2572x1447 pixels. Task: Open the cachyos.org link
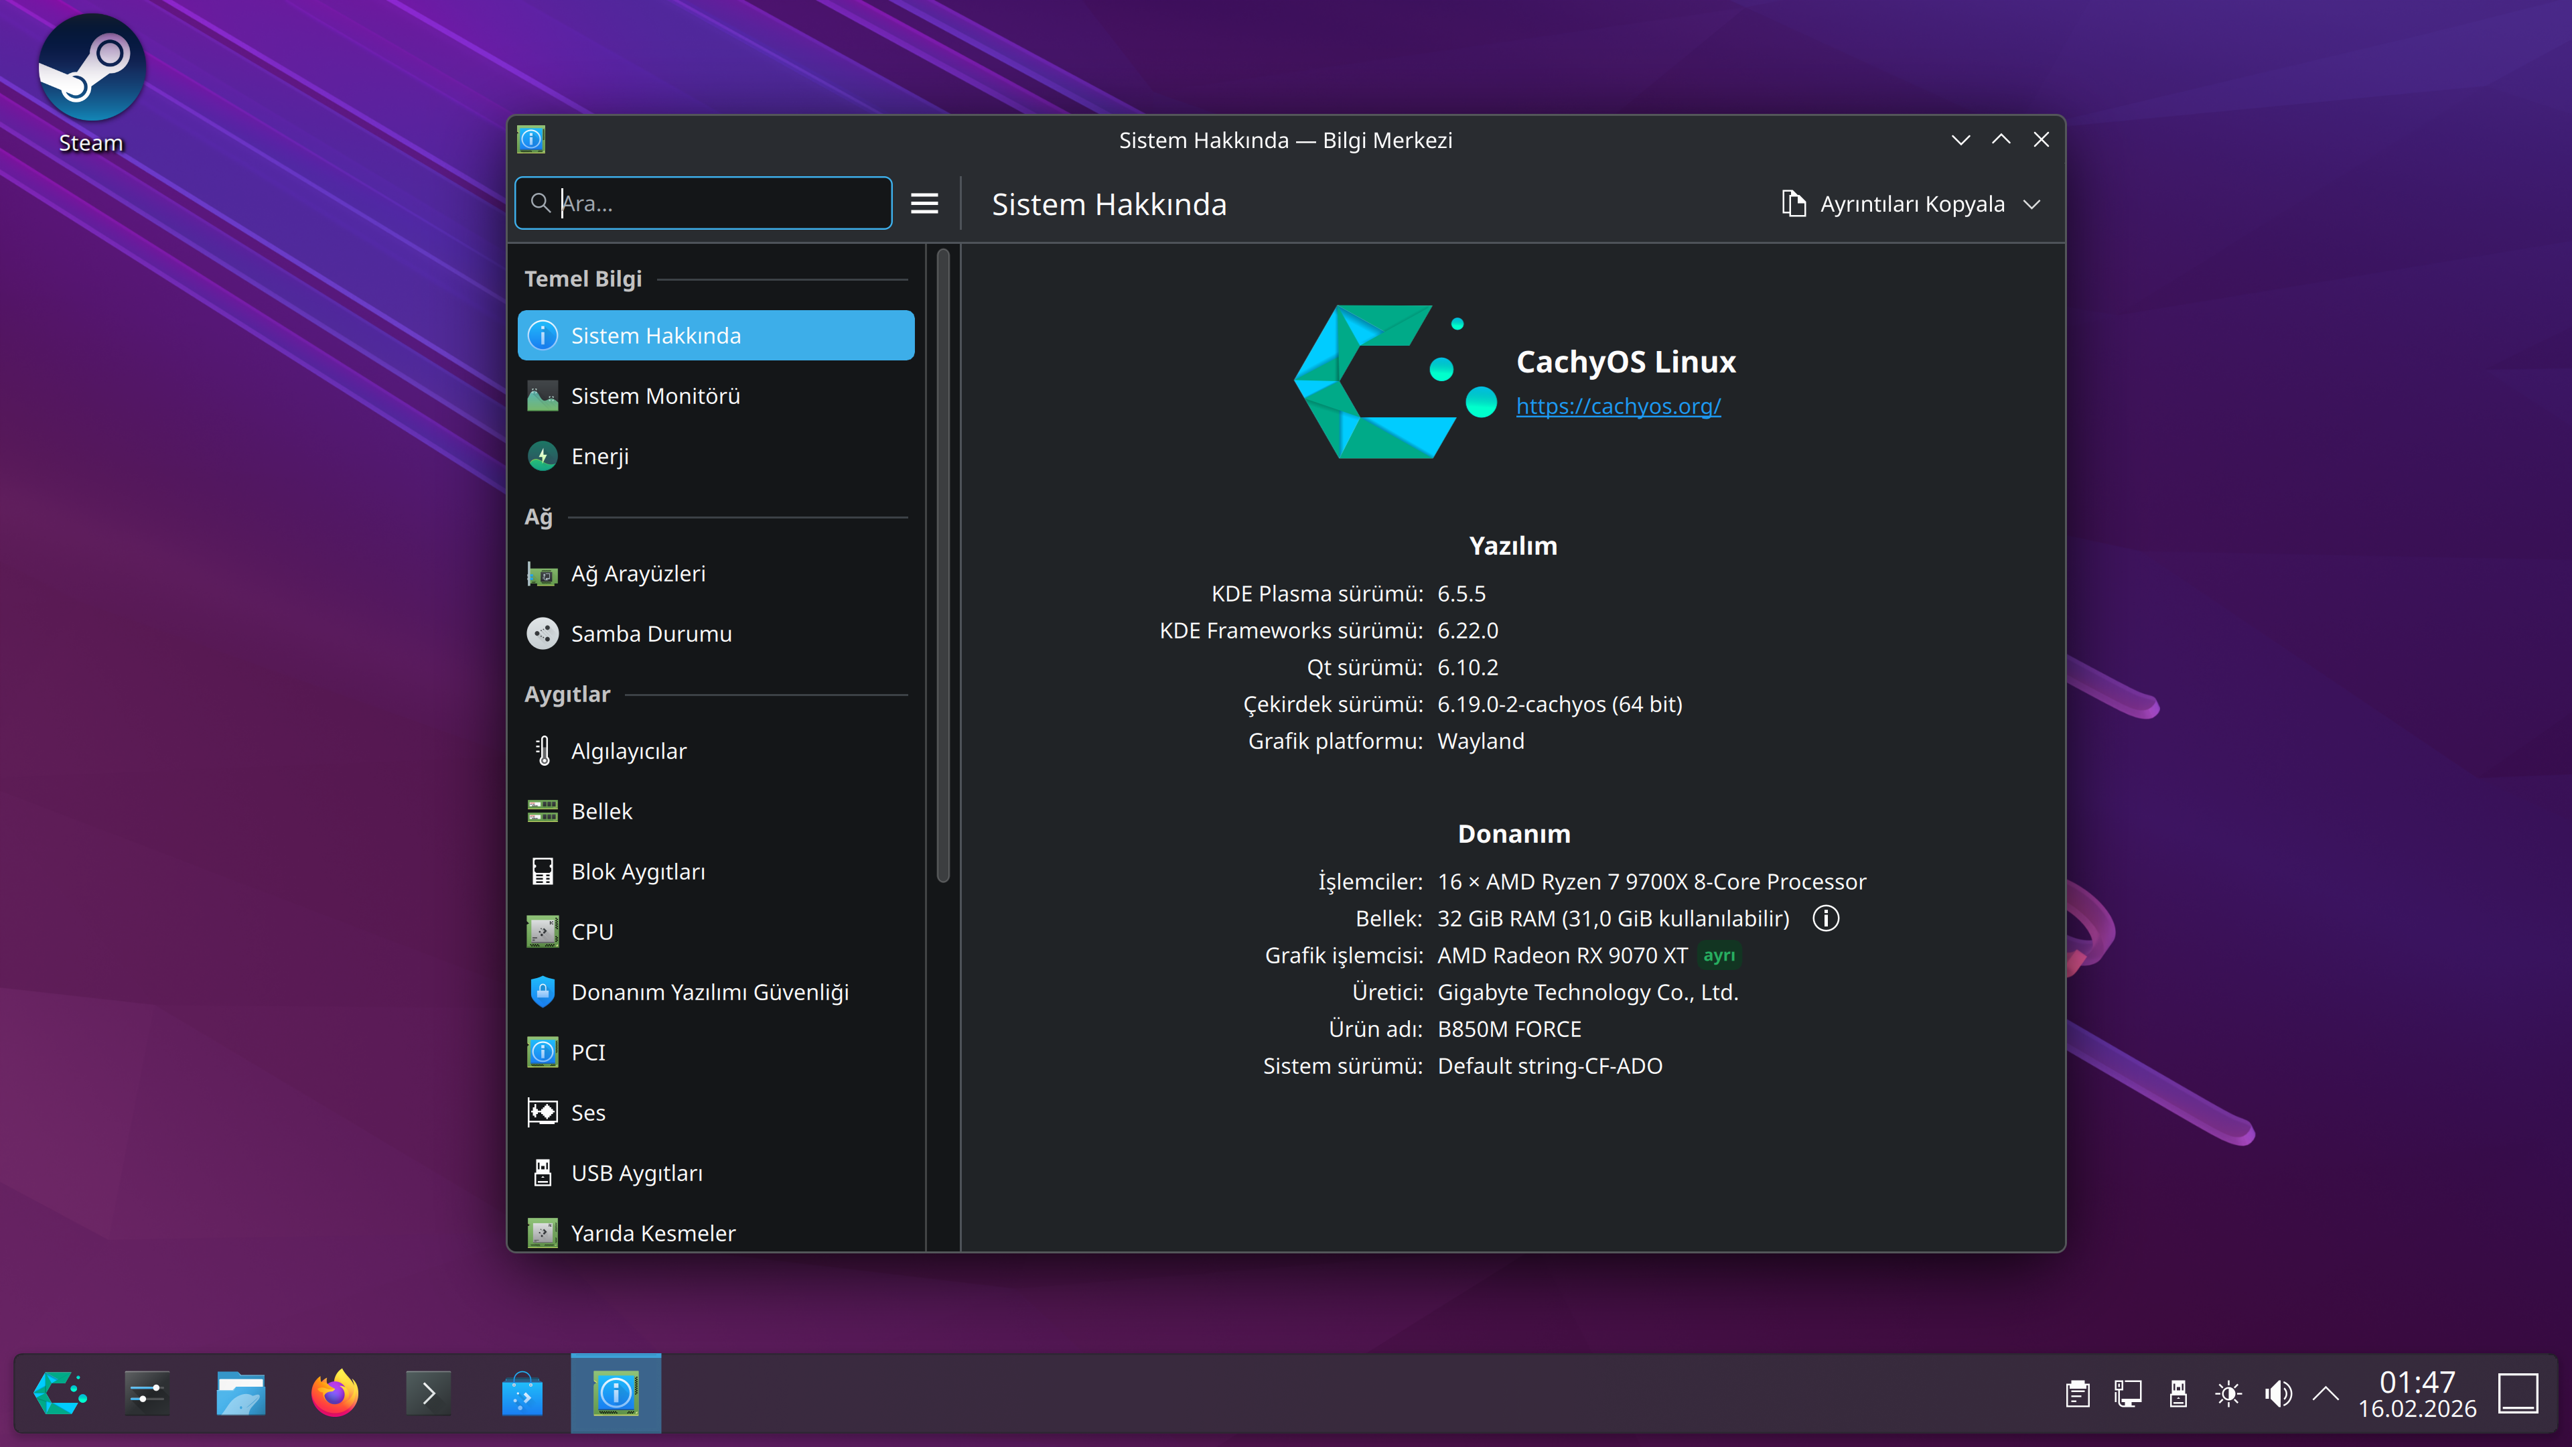point(1618,405)
